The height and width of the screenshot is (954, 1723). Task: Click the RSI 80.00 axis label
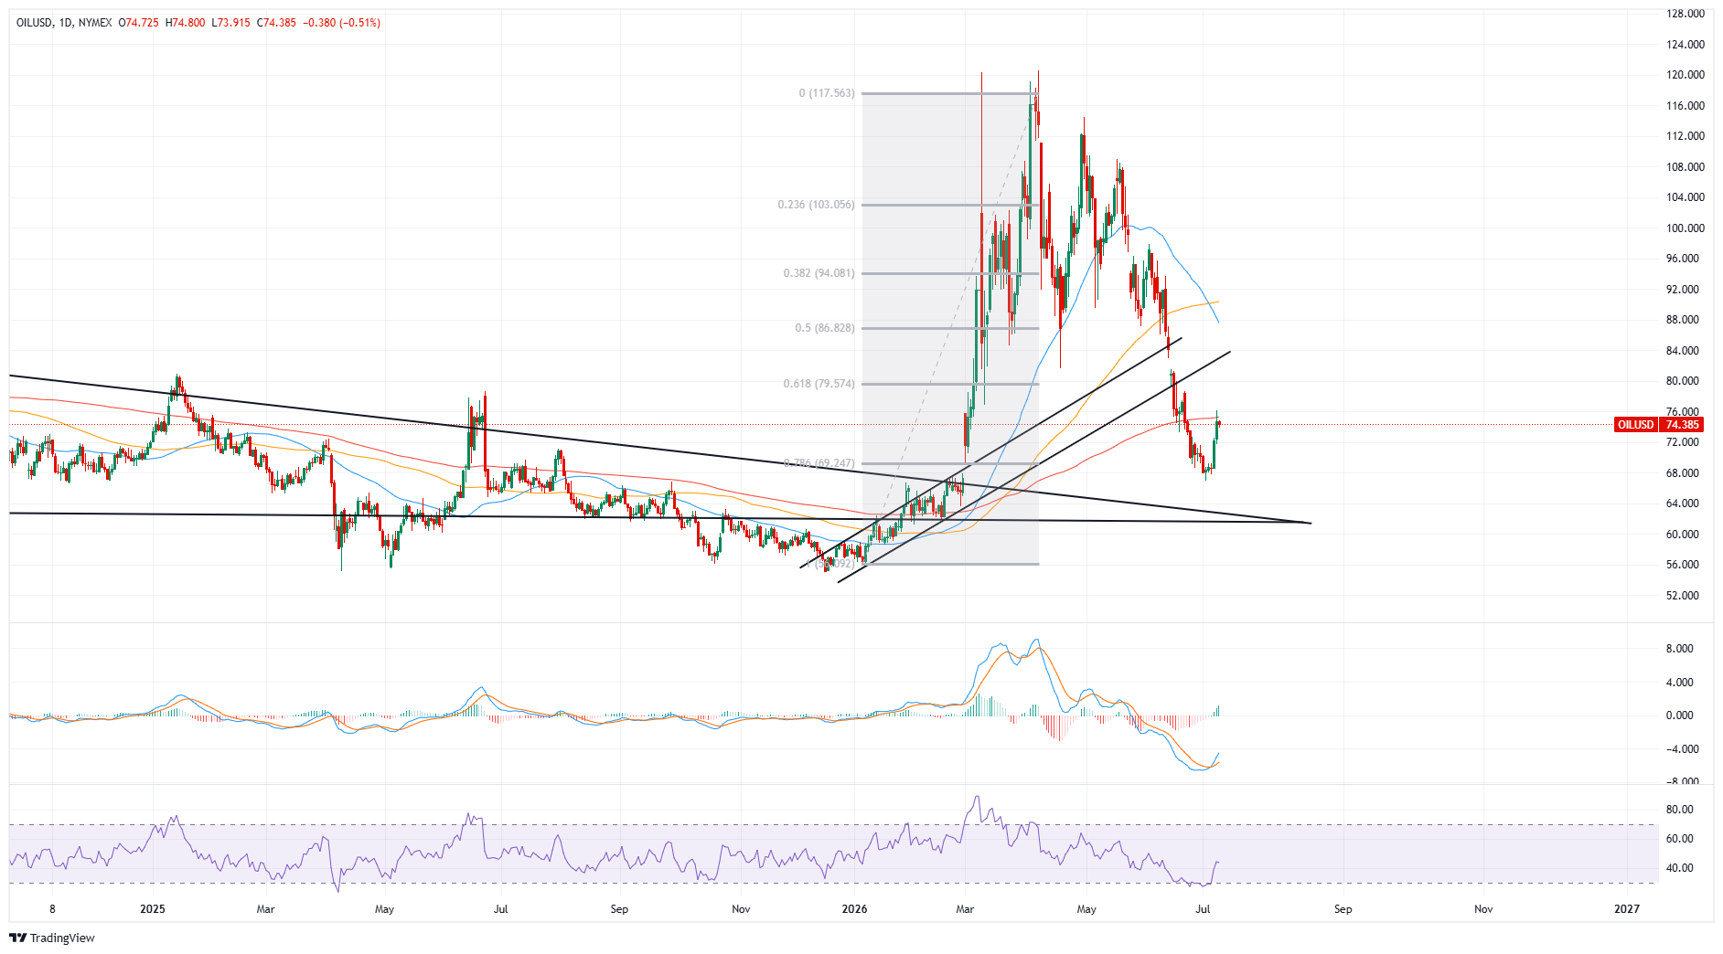coord(1680,810)
